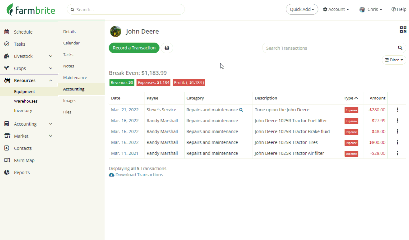
Task: Click Record a Transaction button
Action: (134, 48)
